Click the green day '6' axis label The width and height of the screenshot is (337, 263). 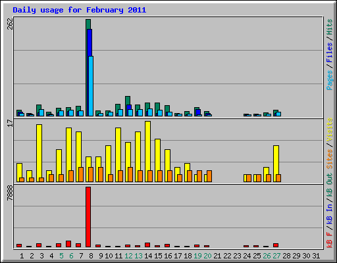pyautogui.click(x=71, y=256)
